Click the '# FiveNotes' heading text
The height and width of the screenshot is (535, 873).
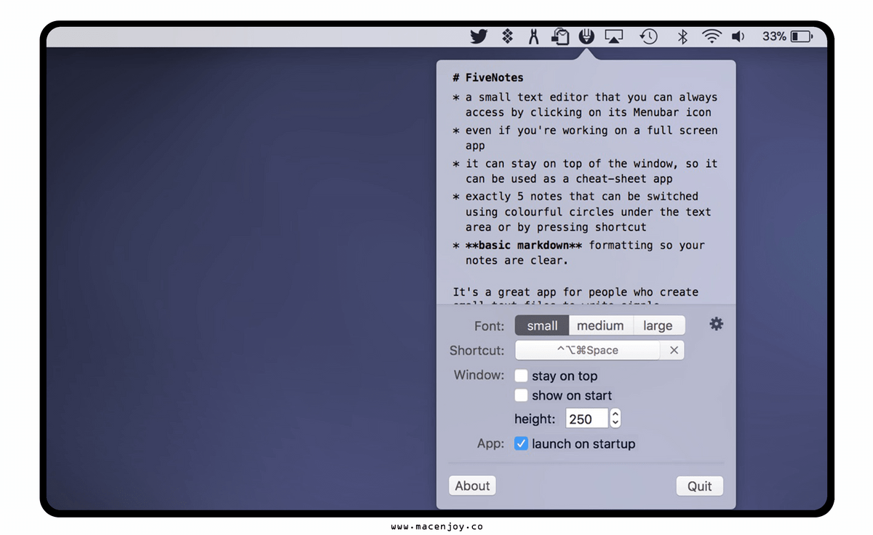click(488, 77)
